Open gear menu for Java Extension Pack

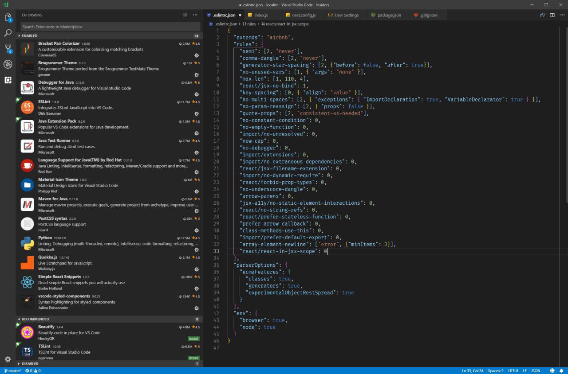[x=197, y=133]
